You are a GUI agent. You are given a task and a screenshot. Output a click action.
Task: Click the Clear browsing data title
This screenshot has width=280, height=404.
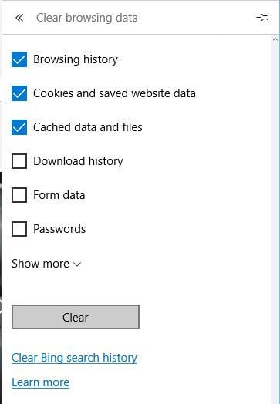87,18
